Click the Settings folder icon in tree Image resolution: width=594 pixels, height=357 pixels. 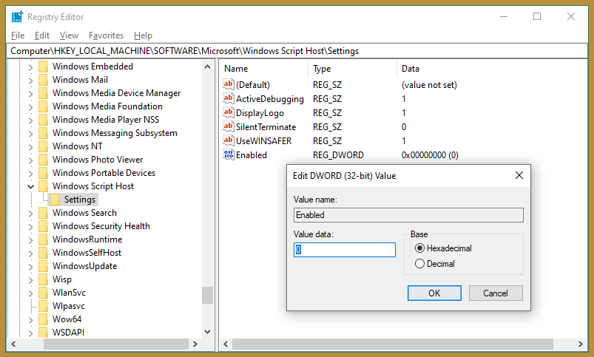(x=55, y=200)
